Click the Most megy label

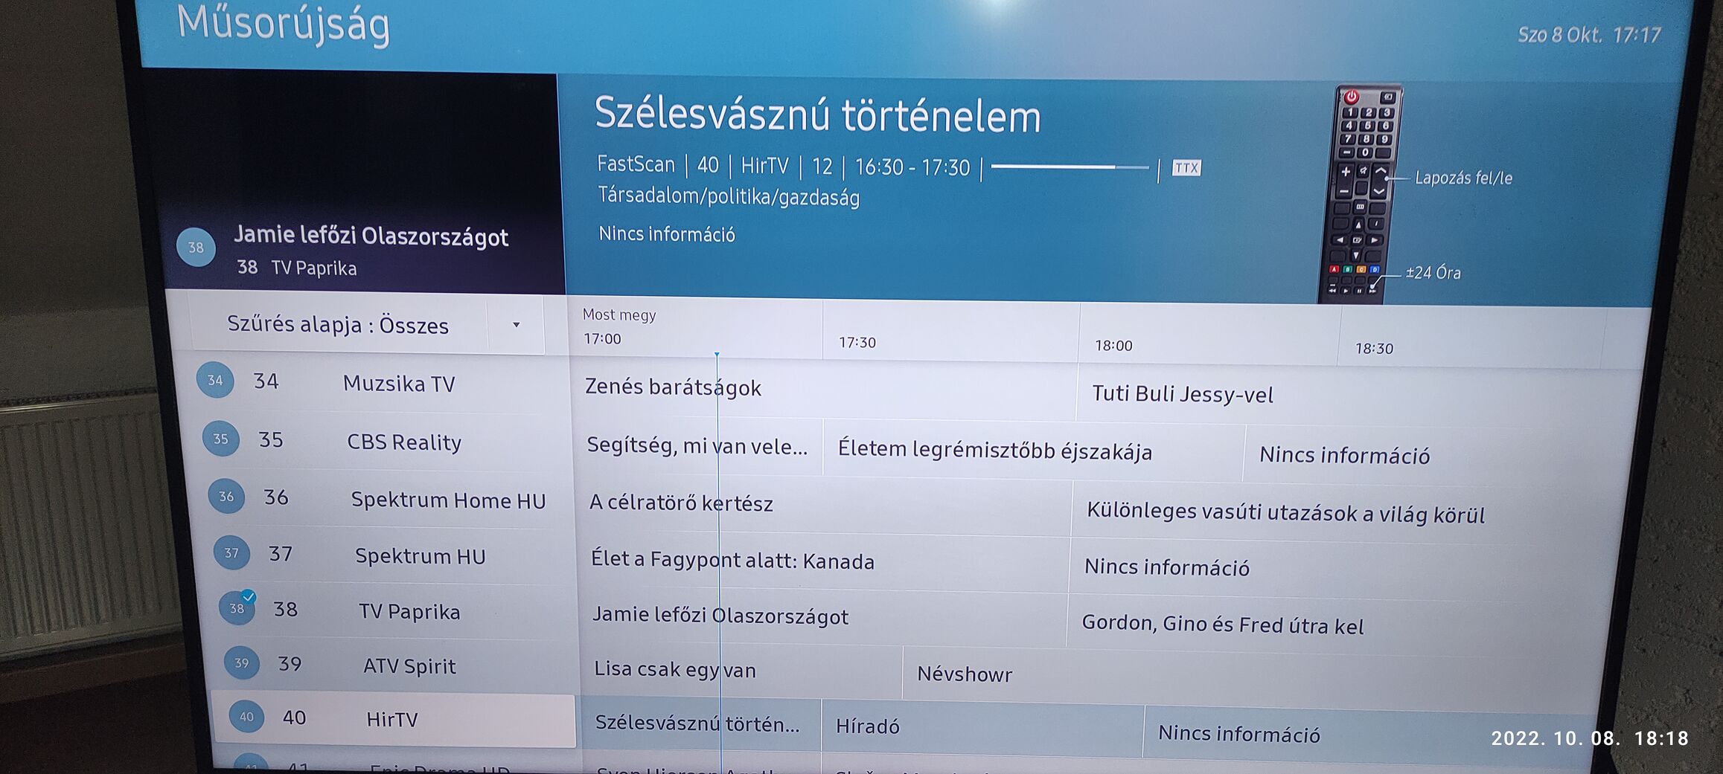click(619, 315)
